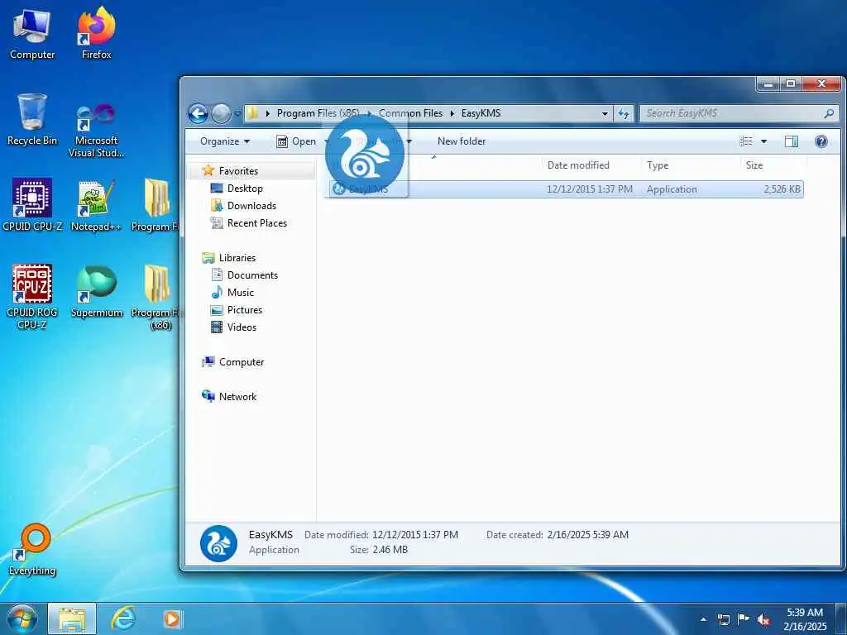Screen dimensions: 847x635
Task: Expand the address bar history dropdown
Action: (x=605, y=113)
